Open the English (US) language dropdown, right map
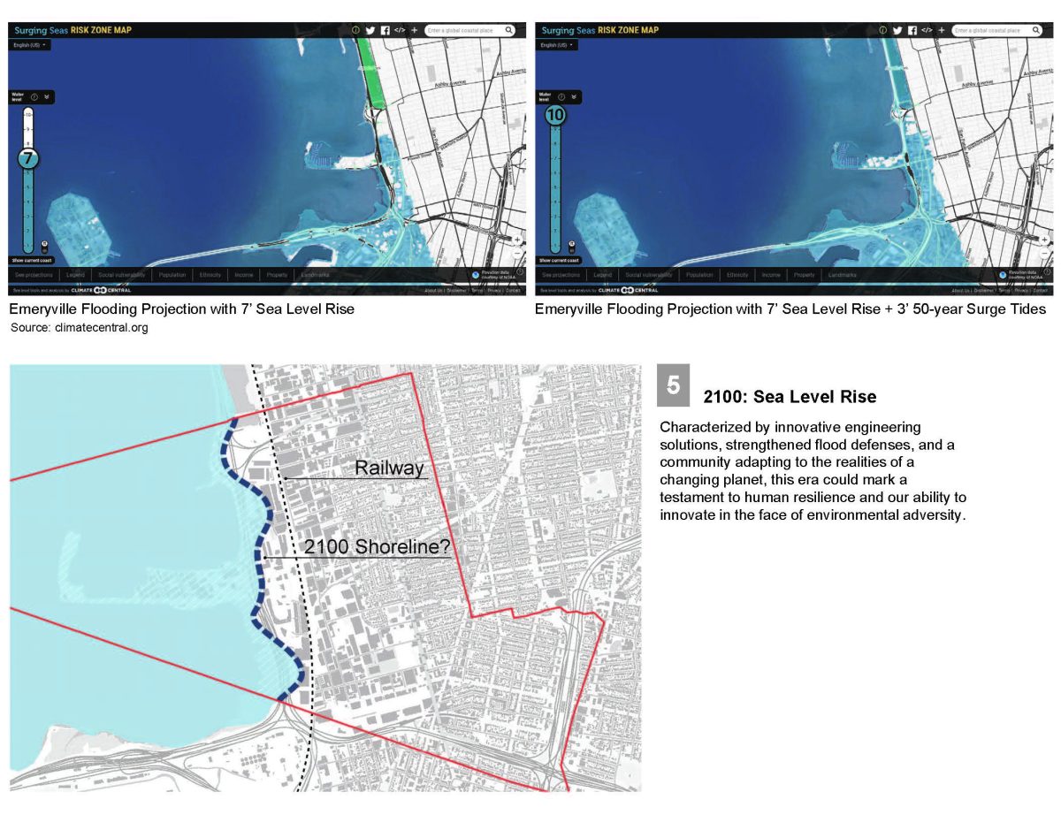 (x=557, y=45)
